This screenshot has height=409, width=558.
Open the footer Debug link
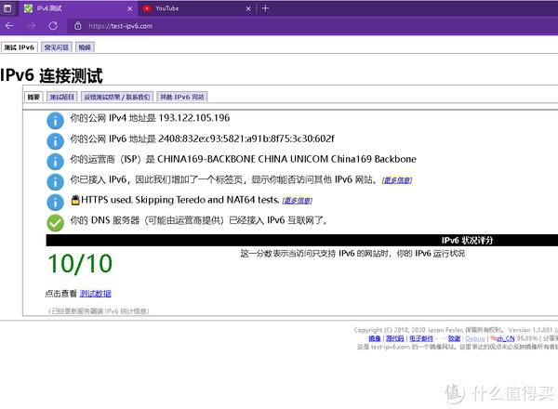pos(475,338)
